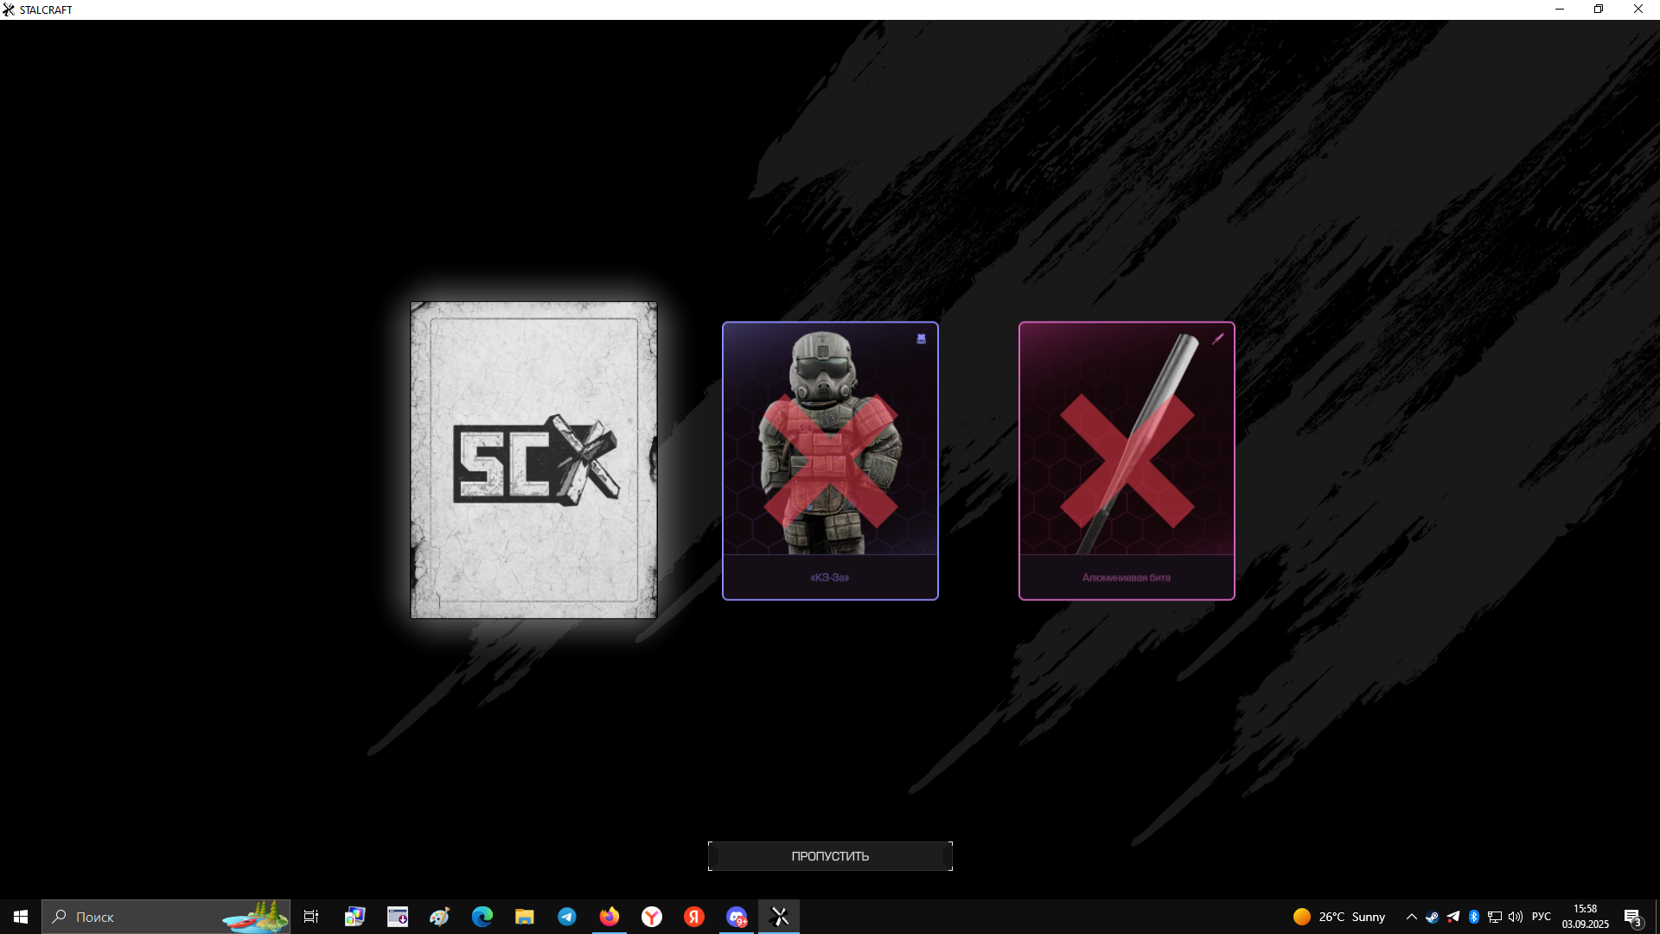Open the notification center with 3 notifications
The width and height of the screenshot is (1660, 934).
pos(1632,917)
